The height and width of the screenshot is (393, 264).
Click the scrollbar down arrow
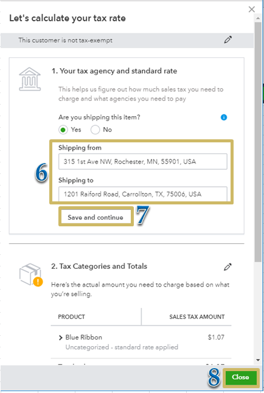[x=258, y=360]
